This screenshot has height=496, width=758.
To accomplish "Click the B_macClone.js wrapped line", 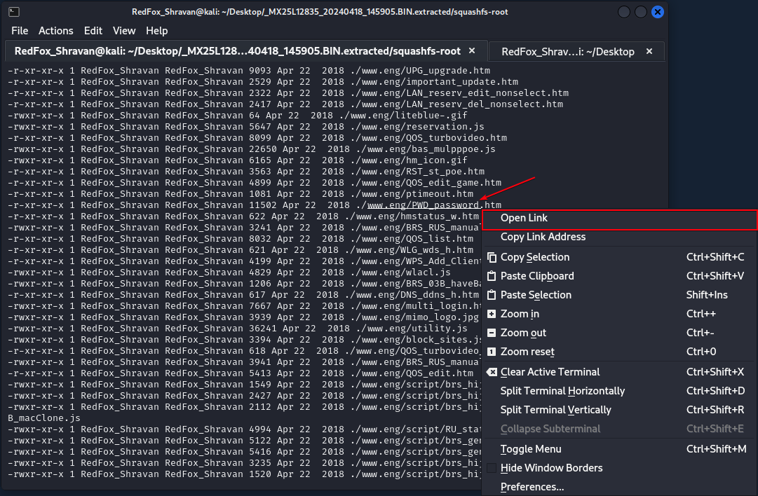I will point(44,418).
